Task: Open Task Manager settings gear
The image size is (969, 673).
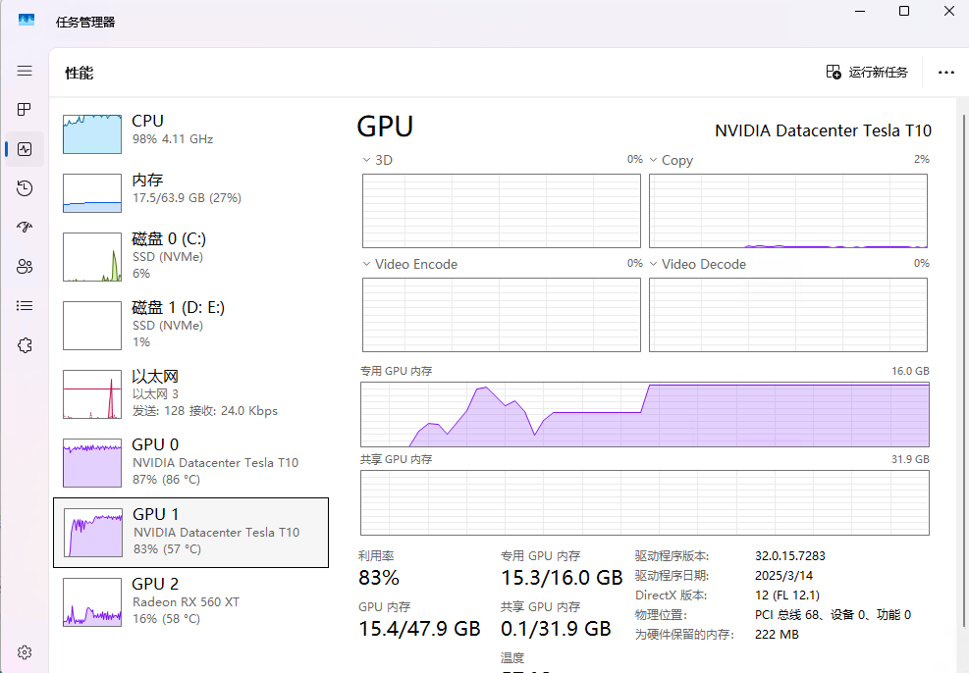Action: click(25, 651)
